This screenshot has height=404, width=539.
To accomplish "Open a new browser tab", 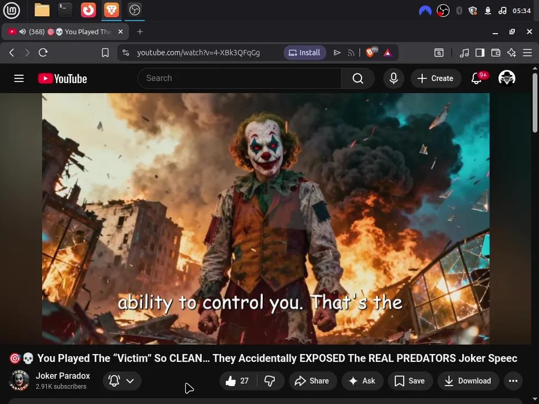I will pos(140,32).
